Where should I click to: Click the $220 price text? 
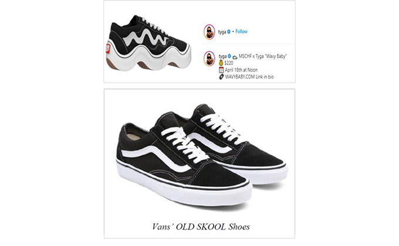[x=228, y=63]
